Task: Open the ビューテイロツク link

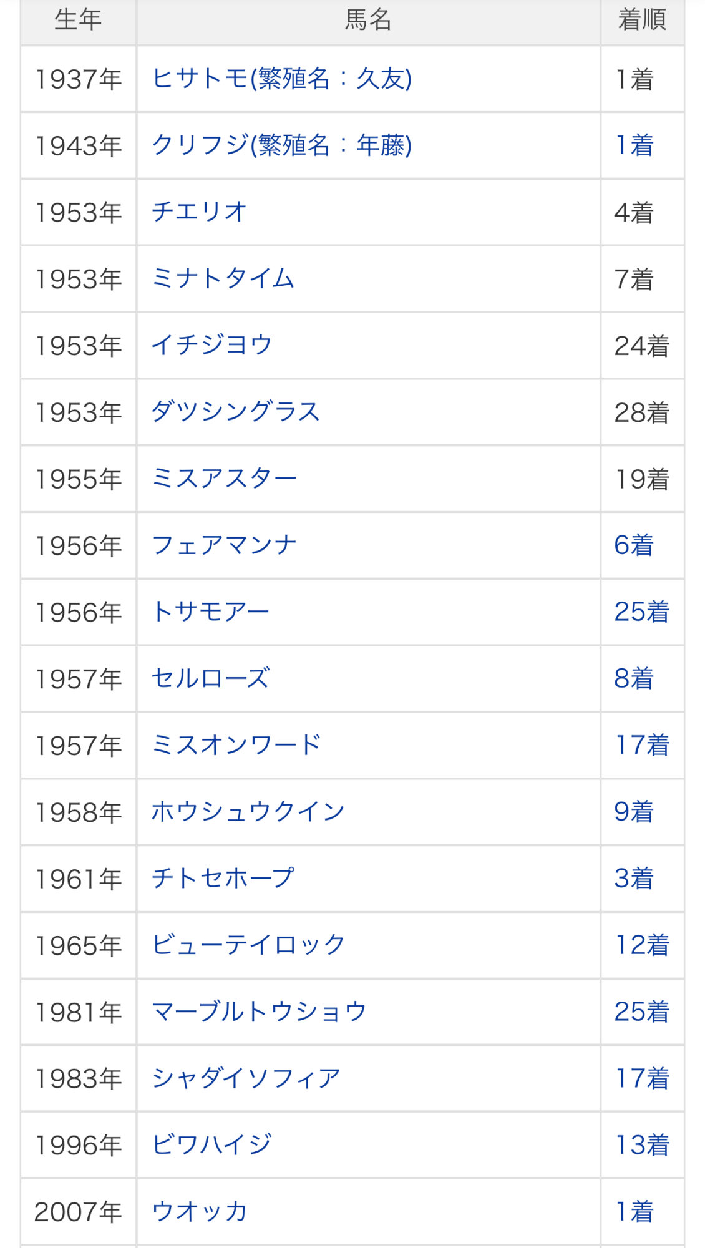Action: coord(248,945)
